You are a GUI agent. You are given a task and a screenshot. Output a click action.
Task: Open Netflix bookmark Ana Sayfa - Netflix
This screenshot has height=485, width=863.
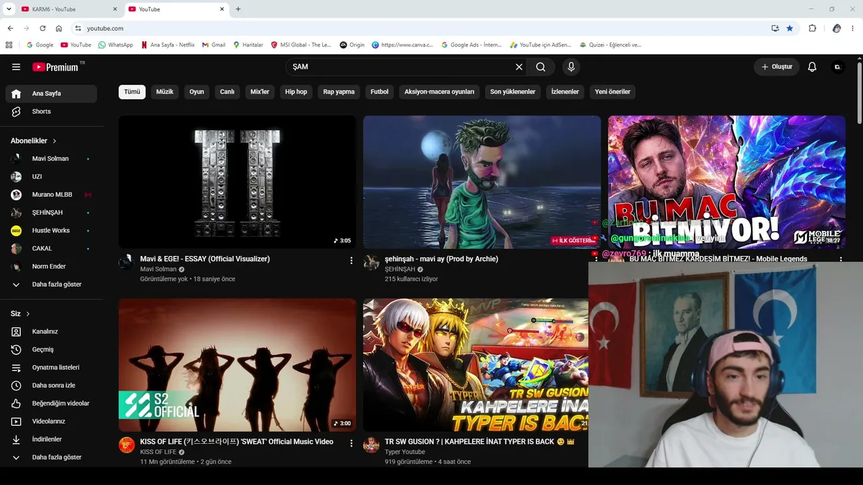168,44
